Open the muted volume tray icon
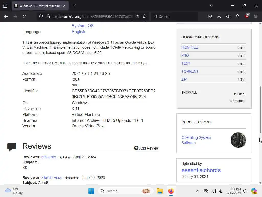The image size is (262, 197). pos(221,191)
